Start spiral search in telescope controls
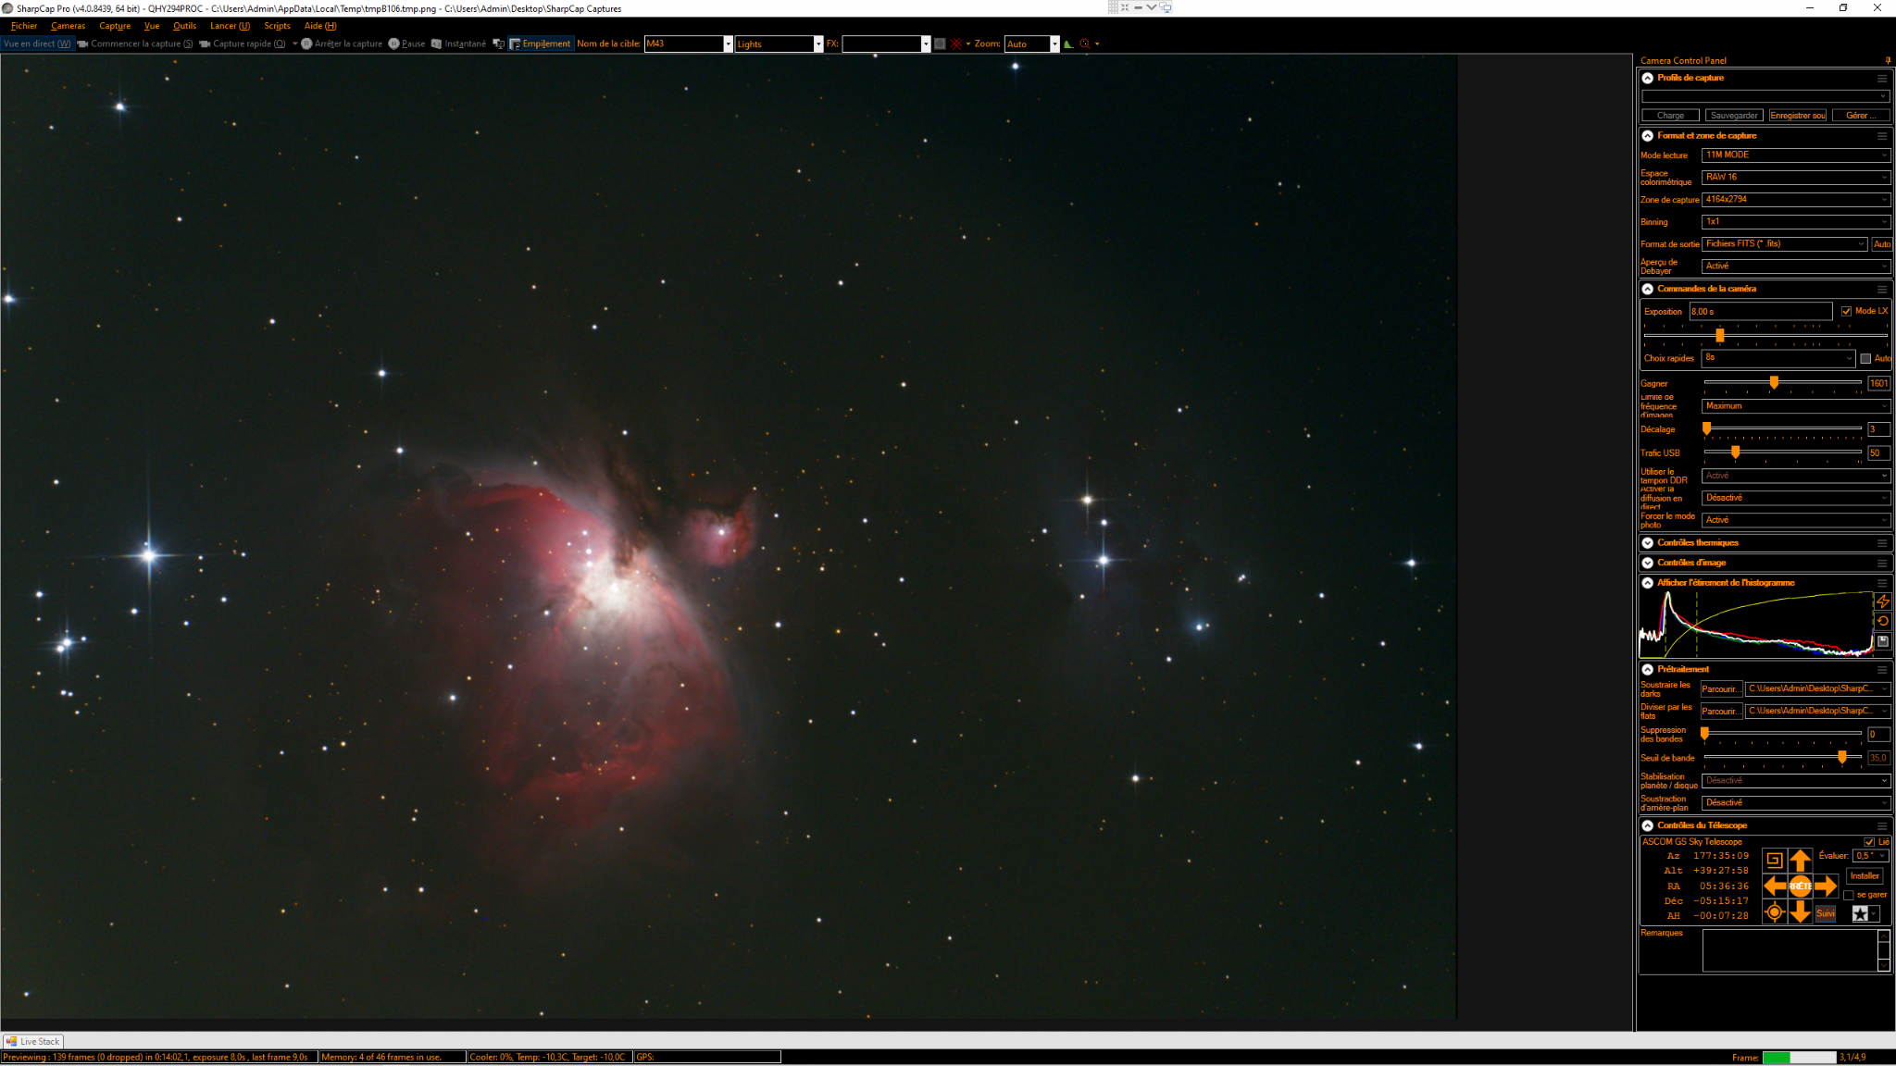The width and height of the screenshot is (1896, 1066). 1774,860
